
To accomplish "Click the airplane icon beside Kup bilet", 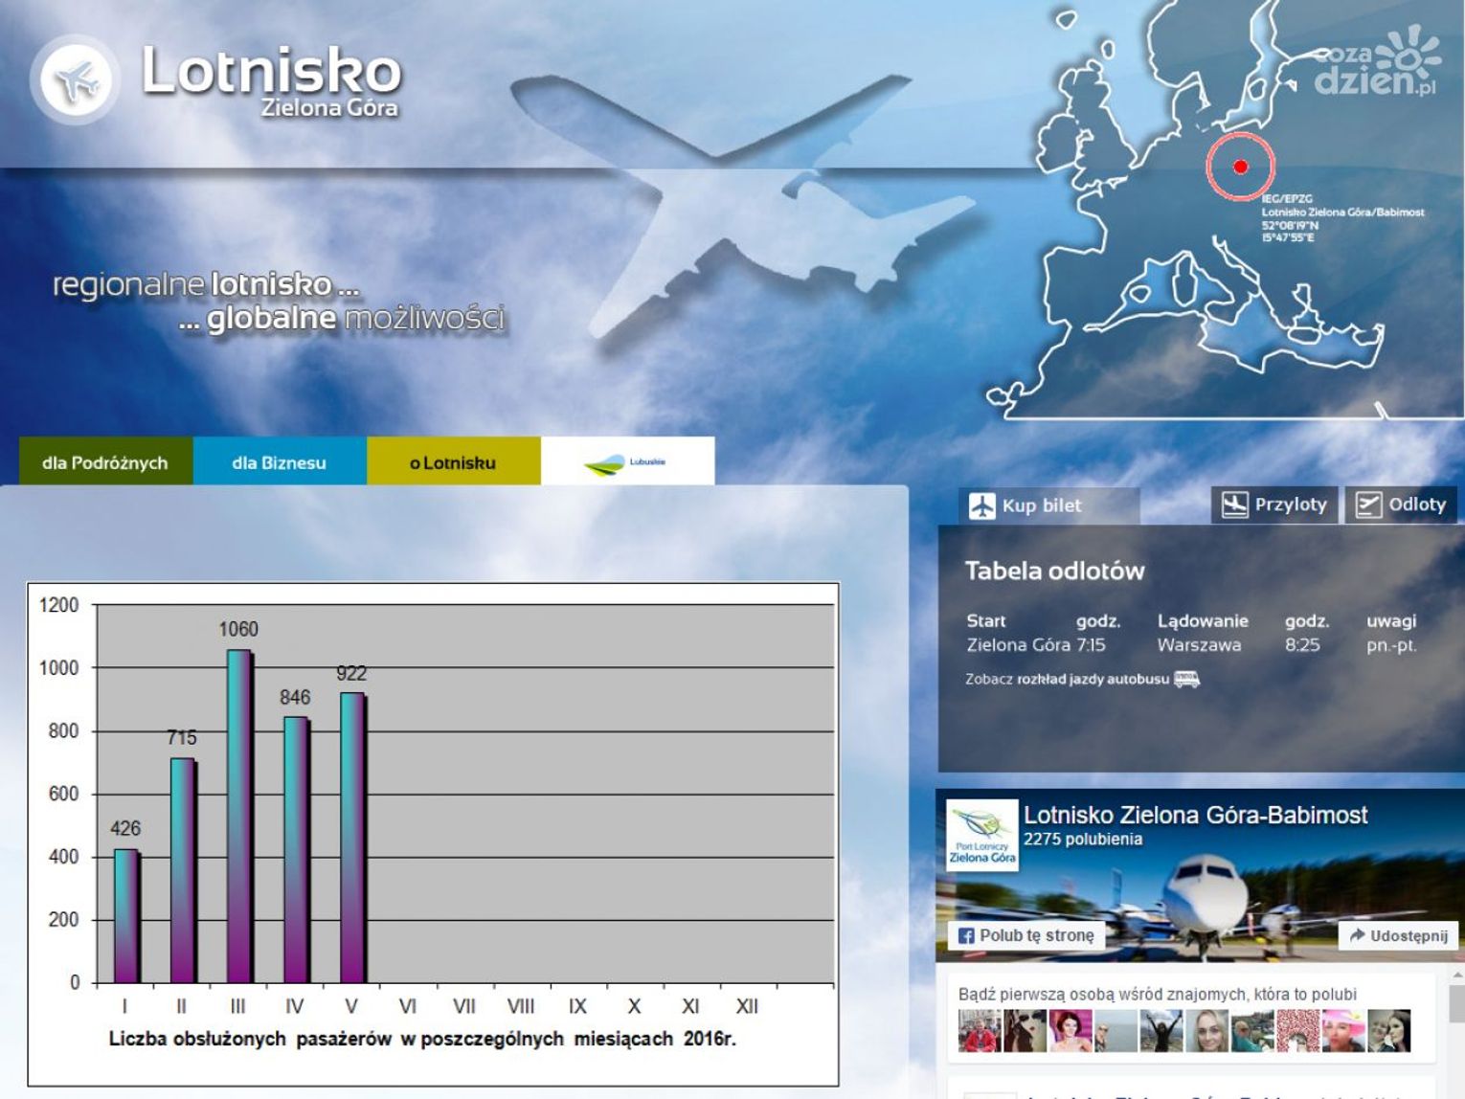I will coord(982,505).
